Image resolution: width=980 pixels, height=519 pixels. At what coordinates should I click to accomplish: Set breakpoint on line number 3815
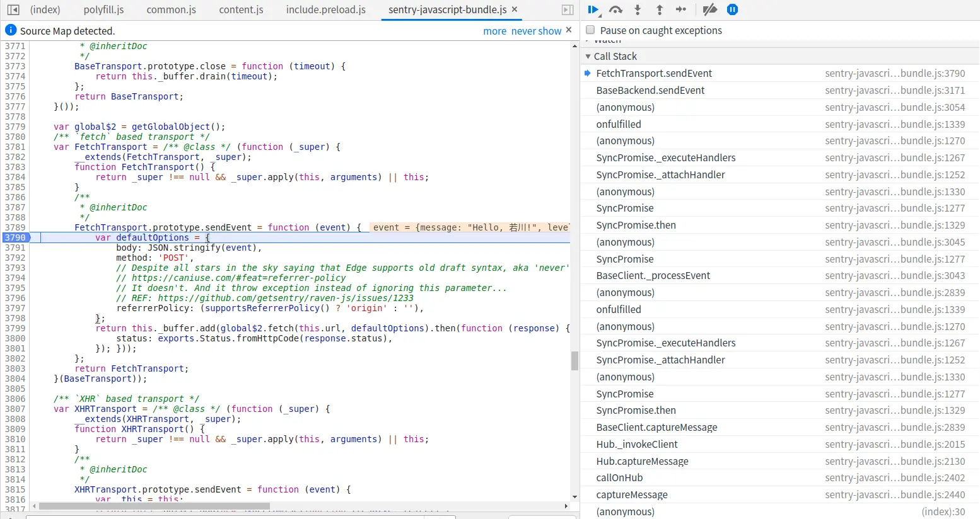(x=15, y=489)
